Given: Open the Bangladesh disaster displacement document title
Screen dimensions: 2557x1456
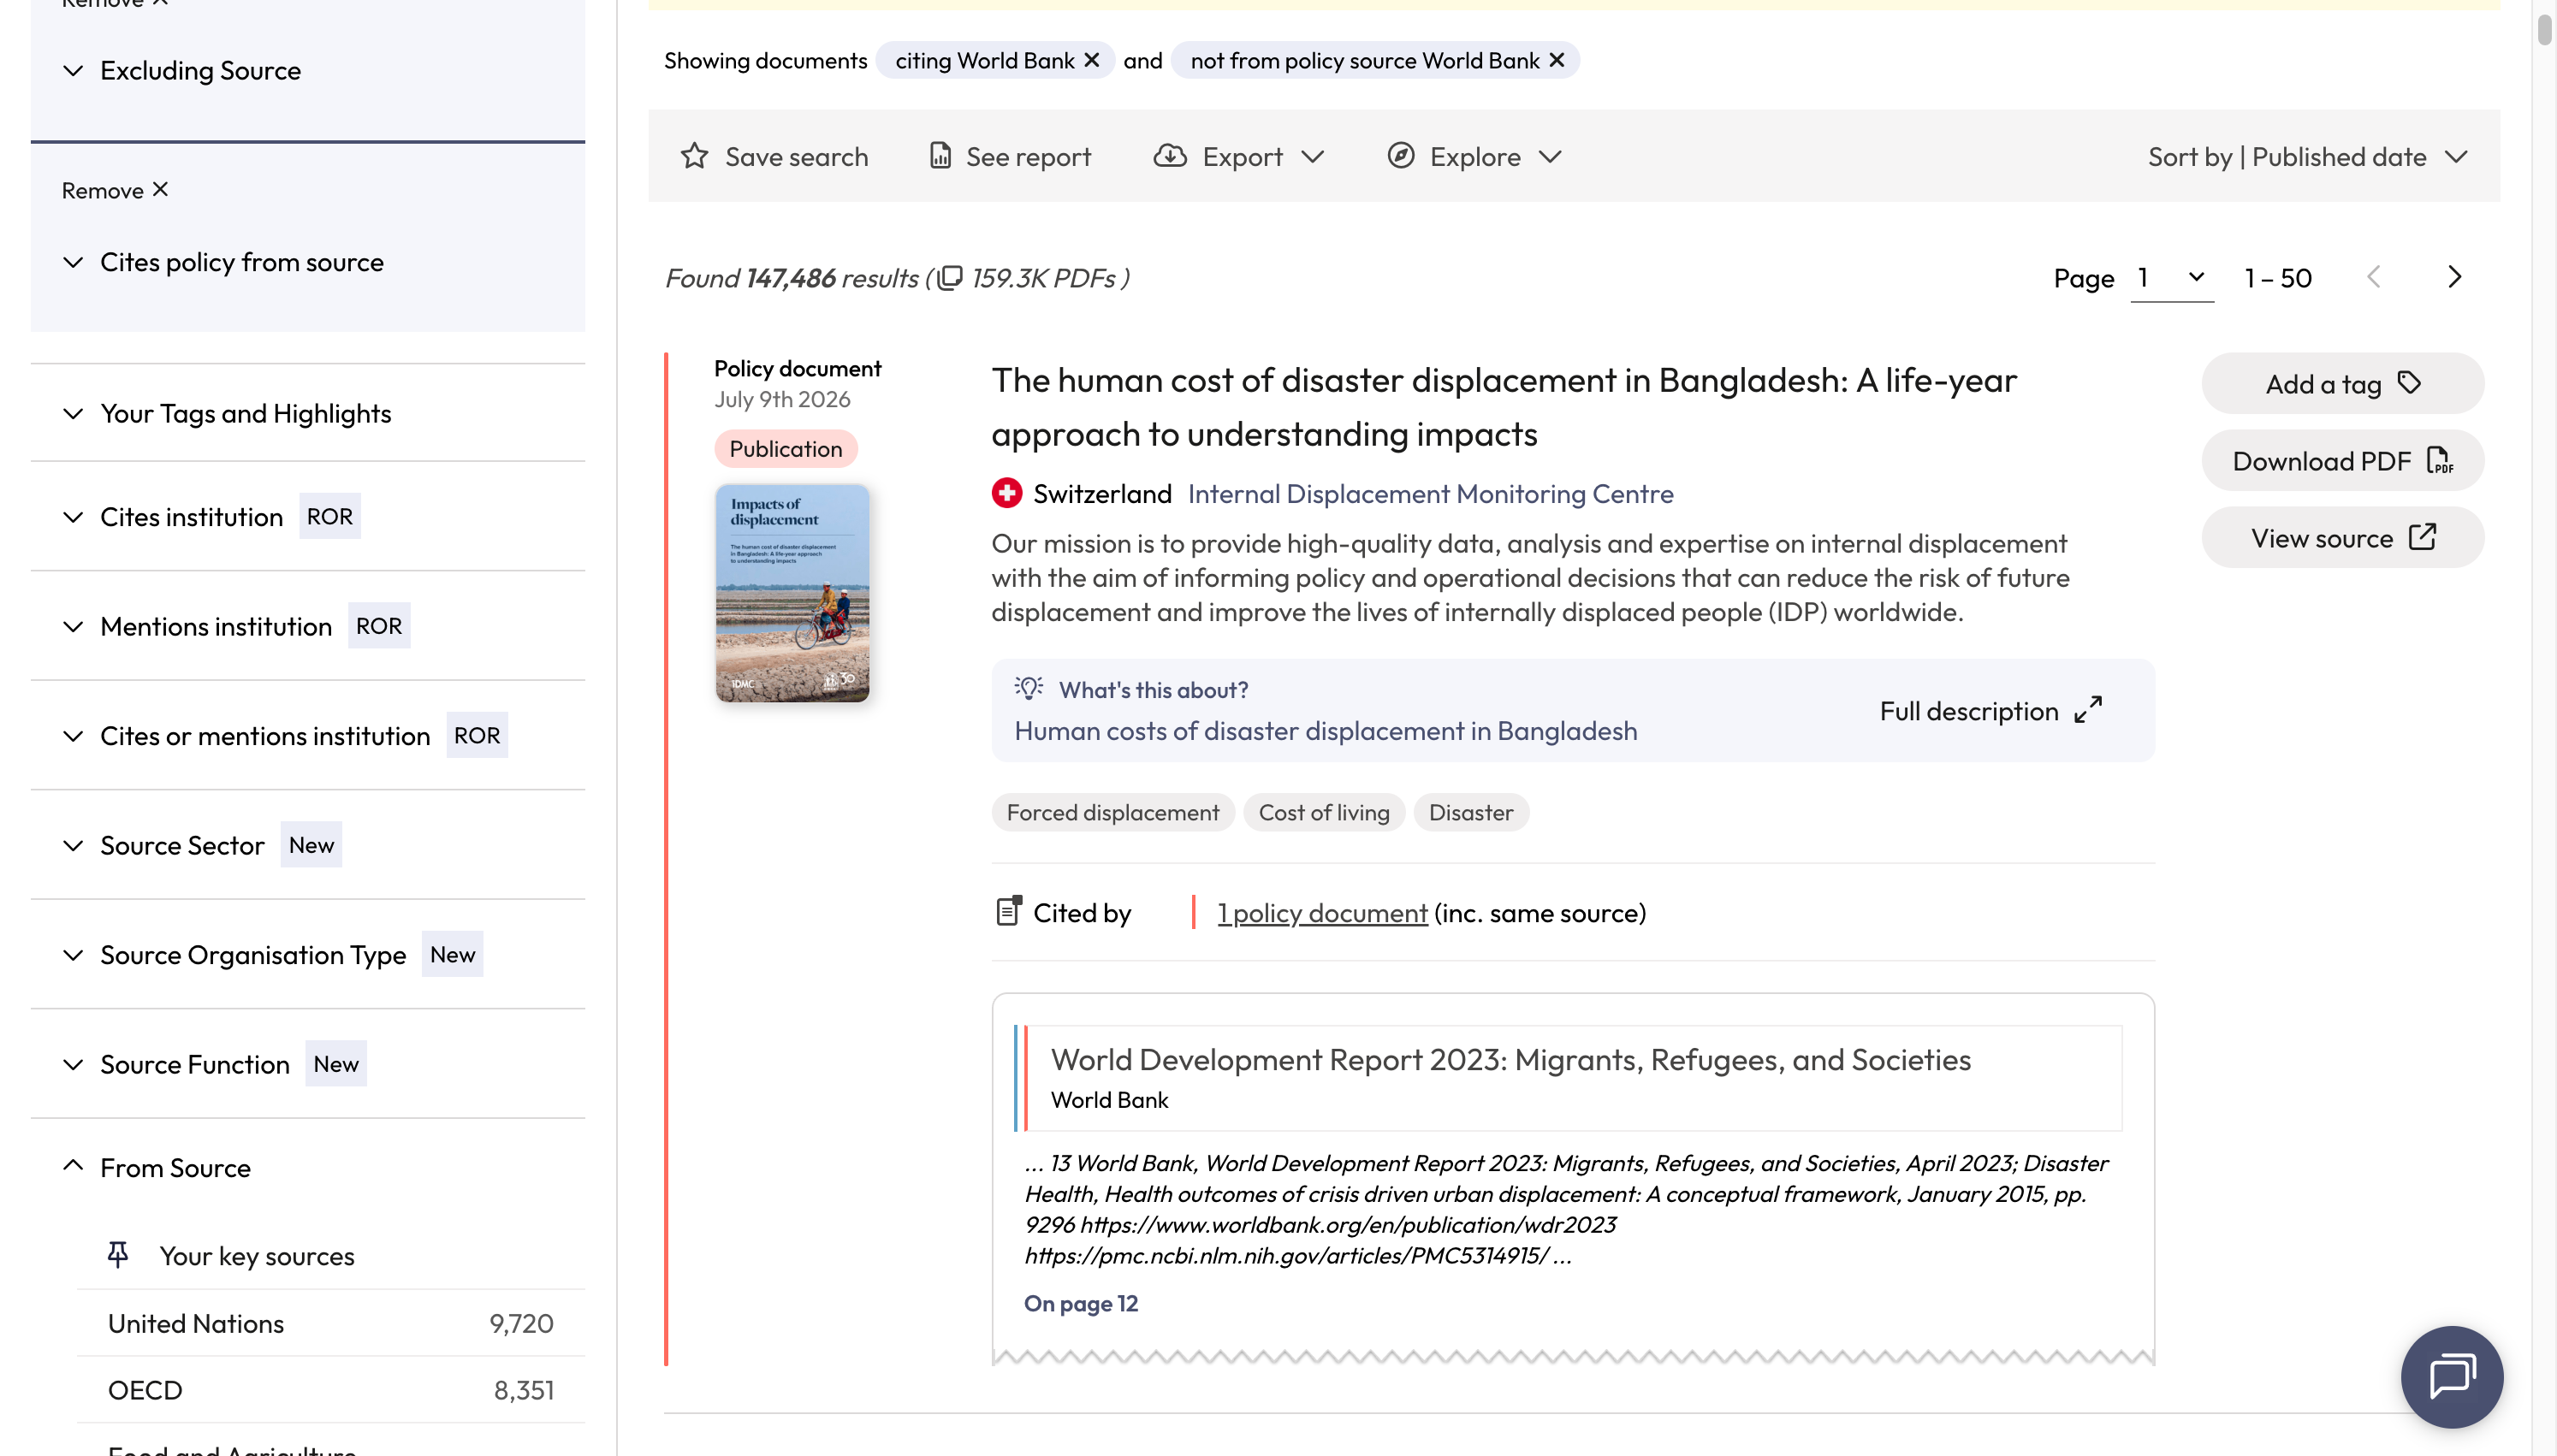Looking at the screenshot, I should [x=1504, y=407].
